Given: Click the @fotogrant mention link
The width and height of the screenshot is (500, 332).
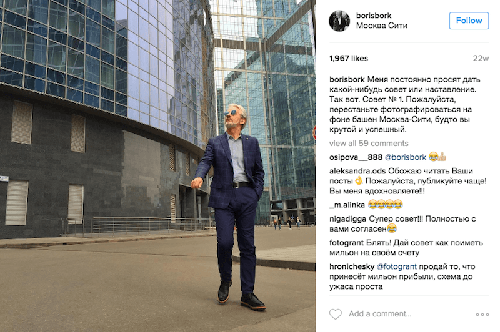Looking at the screenshot, I should [x=397, y=266].
